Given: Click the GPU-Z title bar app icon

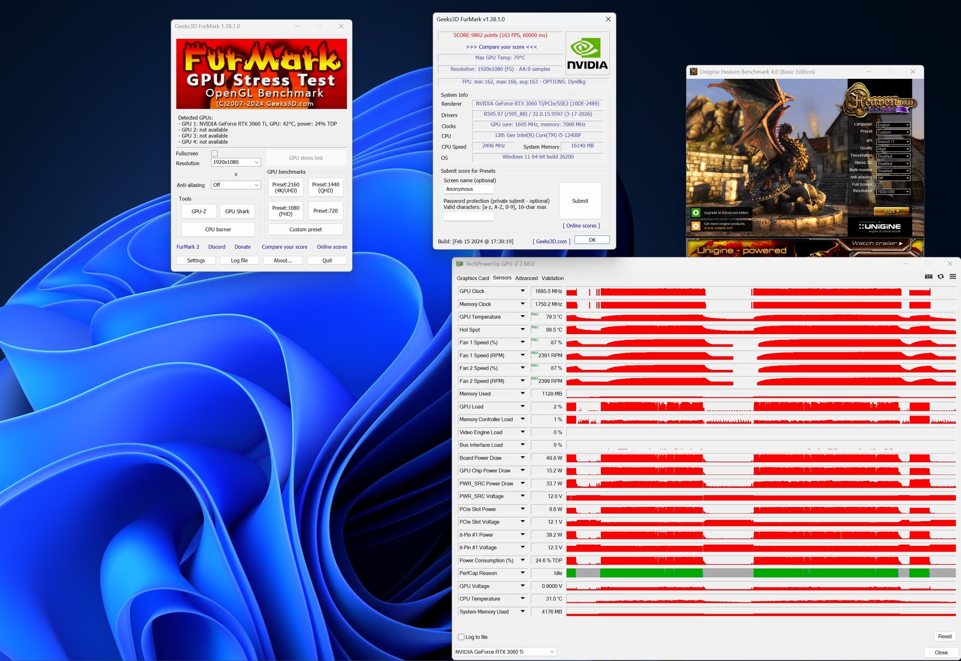Looking at the screenshot, I should pyautogui.click(x=459, y=264).
